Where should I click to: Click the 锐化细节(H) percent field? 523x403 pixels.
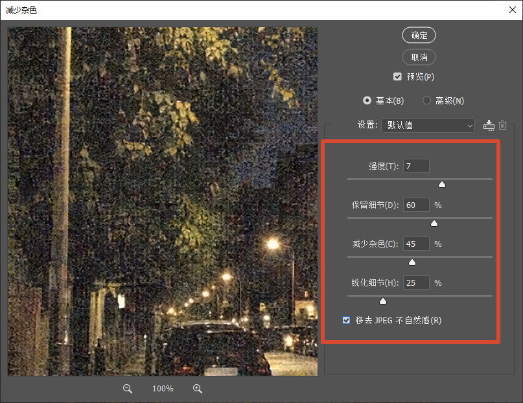416,283
